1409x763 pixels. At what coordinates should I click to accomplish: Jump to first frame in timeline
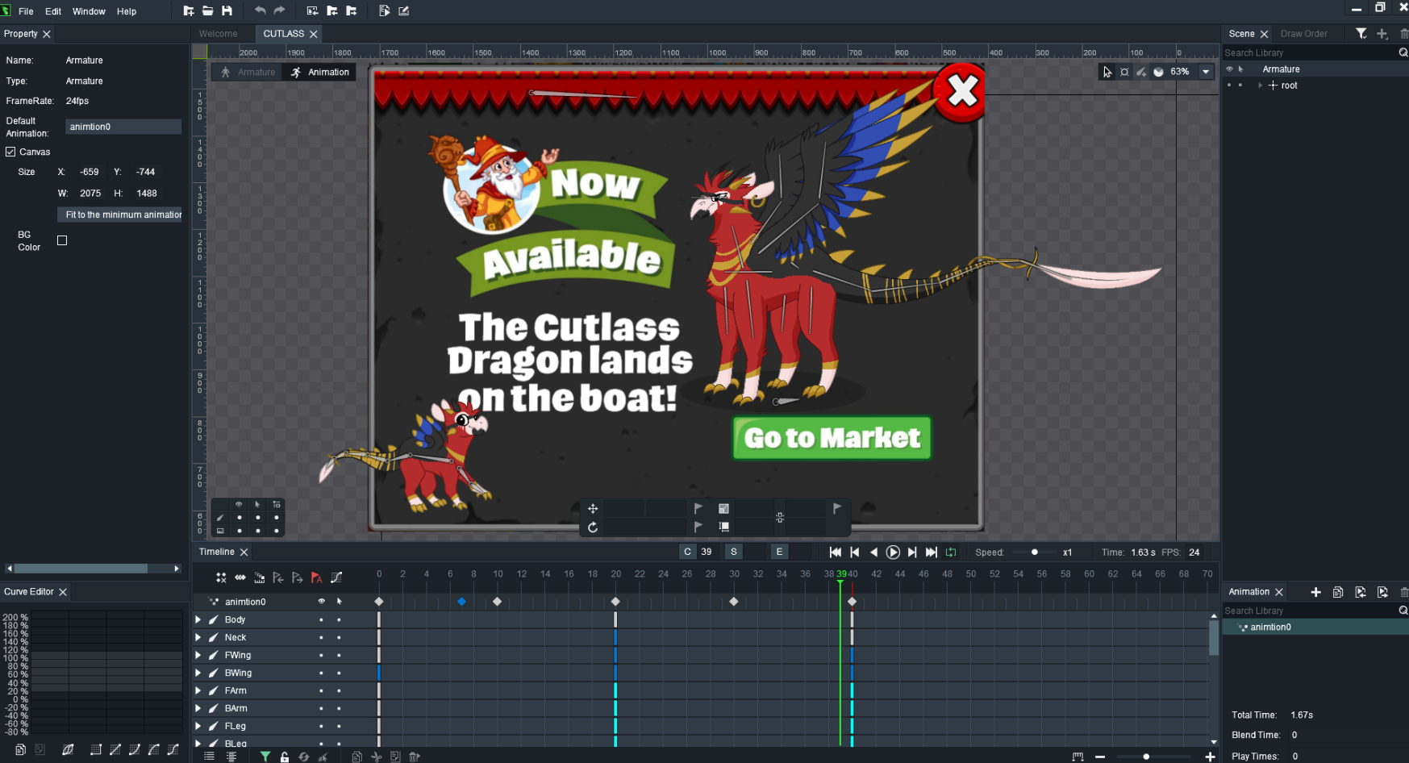[x=835, y=552]
